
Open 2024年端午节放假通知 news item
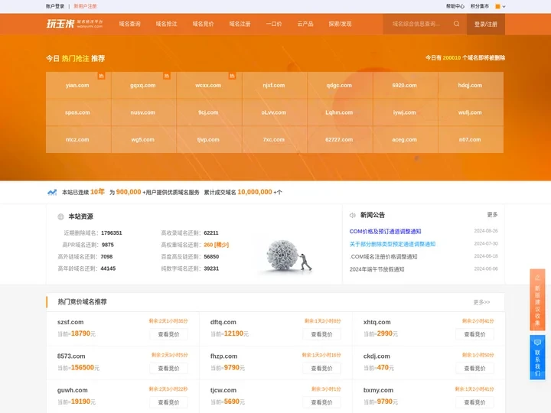[377, 269]
